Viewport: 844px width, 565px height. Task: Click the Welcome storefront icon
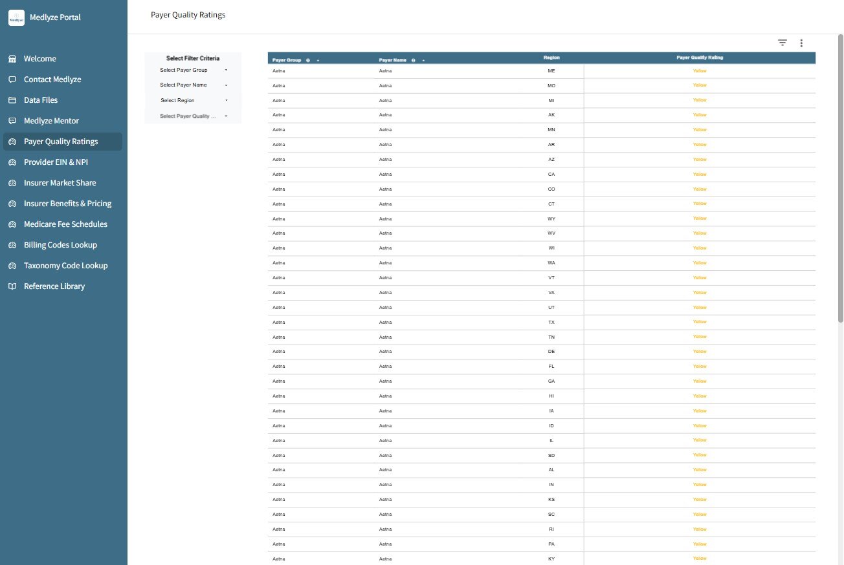pyautogui.click(x=12, y=59)
